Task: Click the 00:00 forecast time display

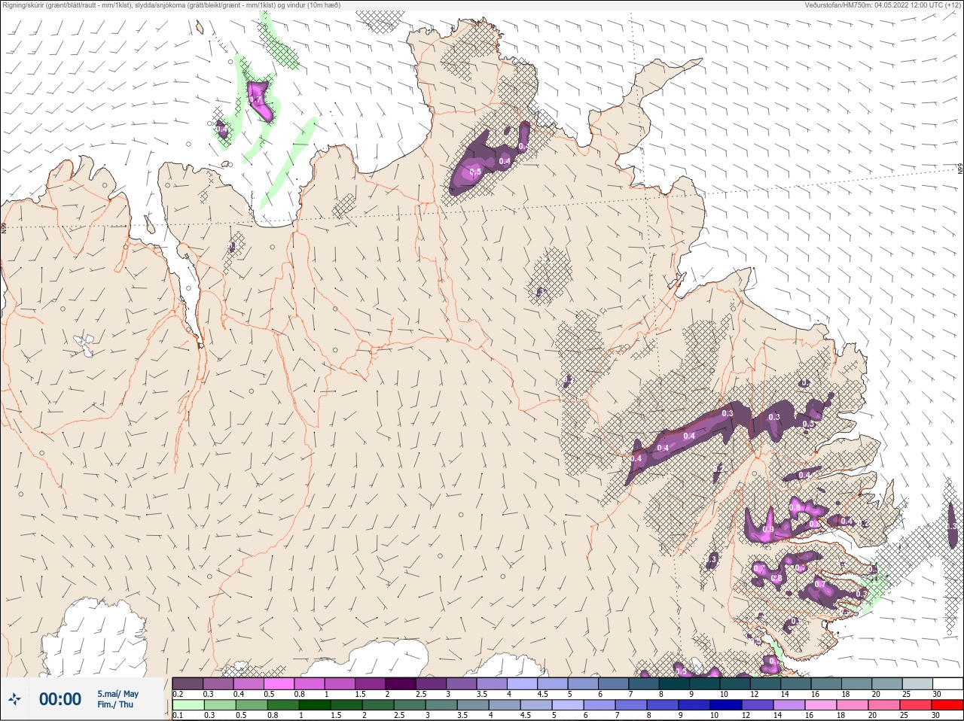Action: click(x=60, y=699)
